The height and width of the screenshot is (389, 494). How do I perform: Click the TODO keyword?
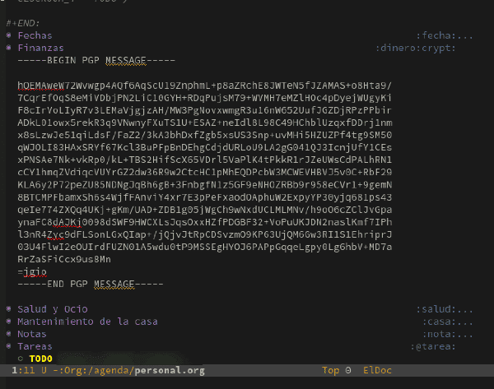[40, 359]
